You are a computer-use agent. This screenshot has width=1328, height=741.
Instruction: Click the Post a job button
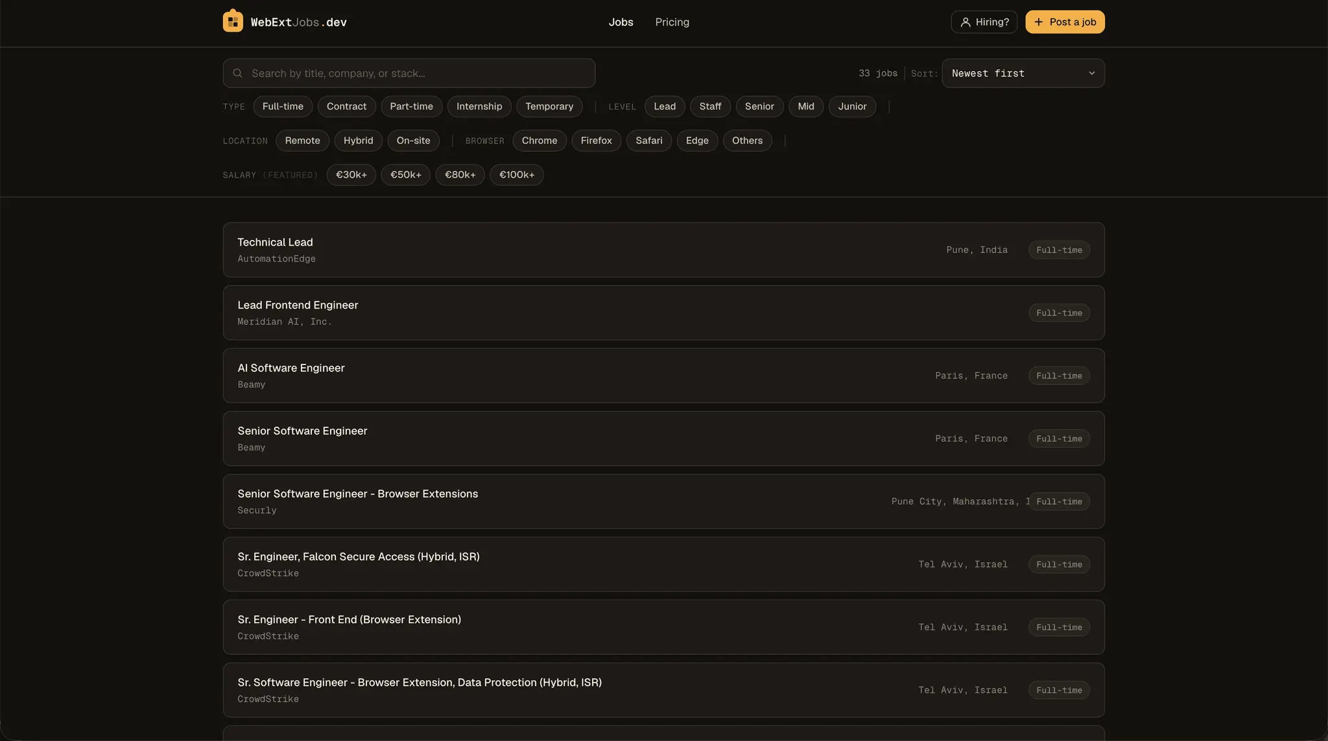(x=1065, y=22)
